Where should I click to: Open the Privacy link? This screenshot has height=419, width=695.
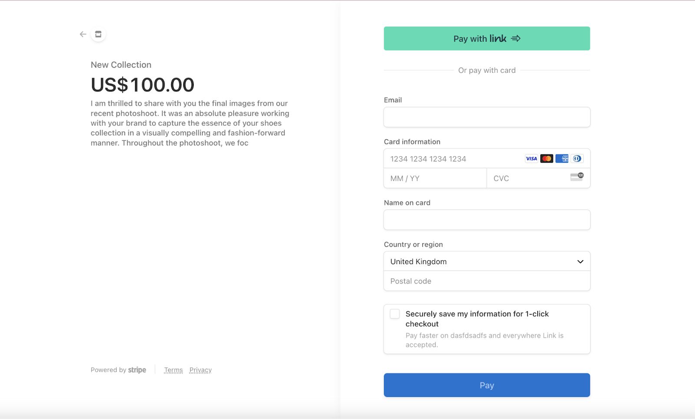[x=200, y=370]
